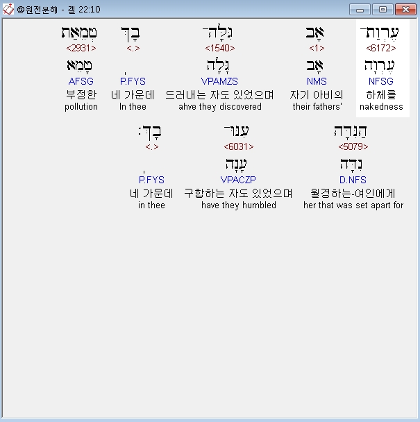The width and height of the screenshot is (420, 422).
Task: Click the Hebrew root above AFSG
Action: (x=79, y=66)
